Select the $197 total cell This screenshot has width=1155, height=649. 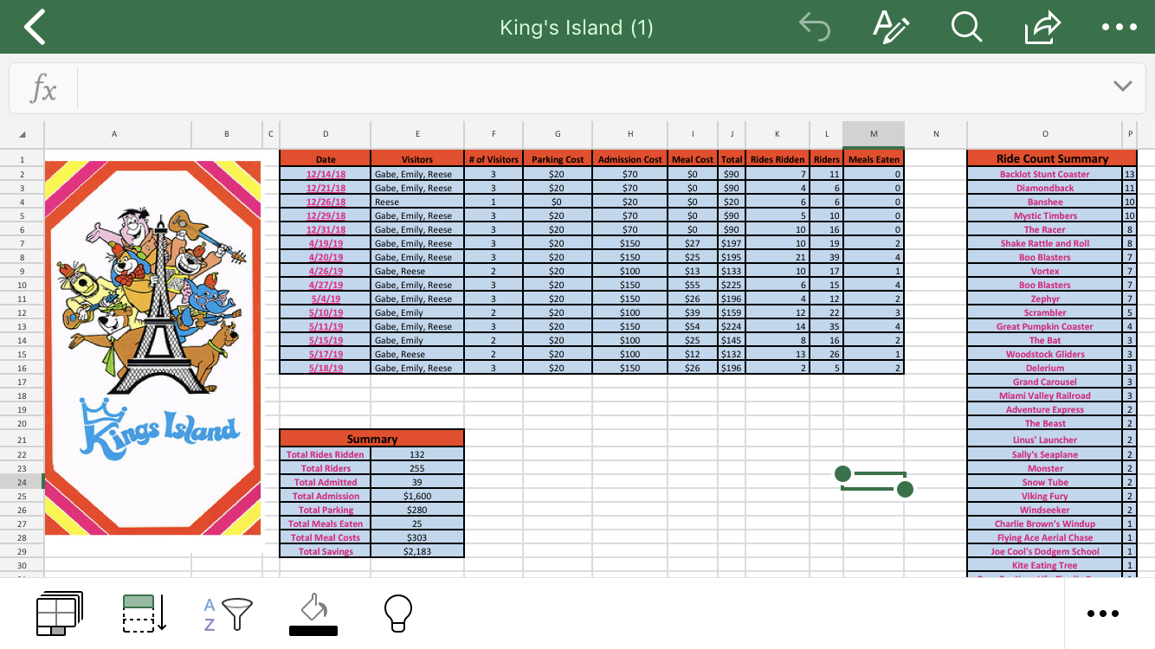(732, 243)
